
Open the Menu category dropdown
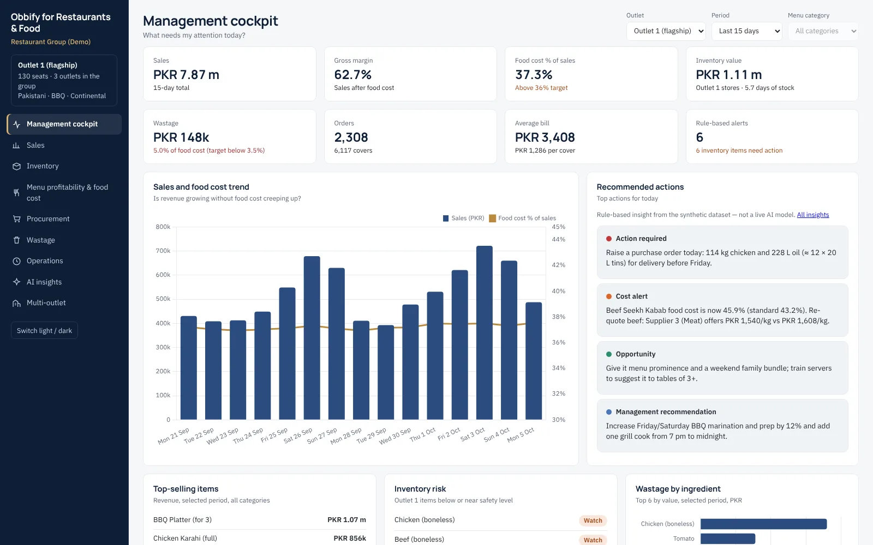(823, 31)
